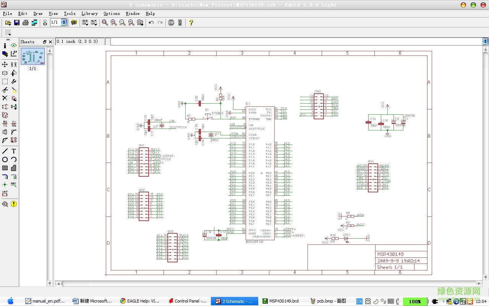Stop the current command
This screenshot has height=306, width=489.
tap(171, 23)
